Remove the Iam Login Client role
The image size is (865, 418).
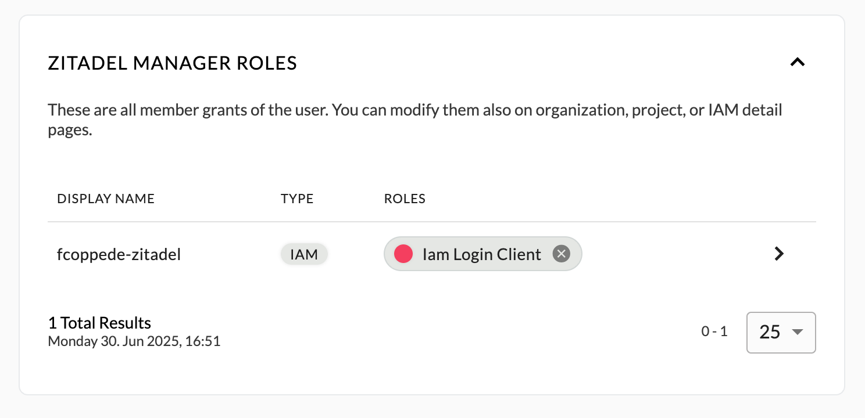click(x=561, y=254)
